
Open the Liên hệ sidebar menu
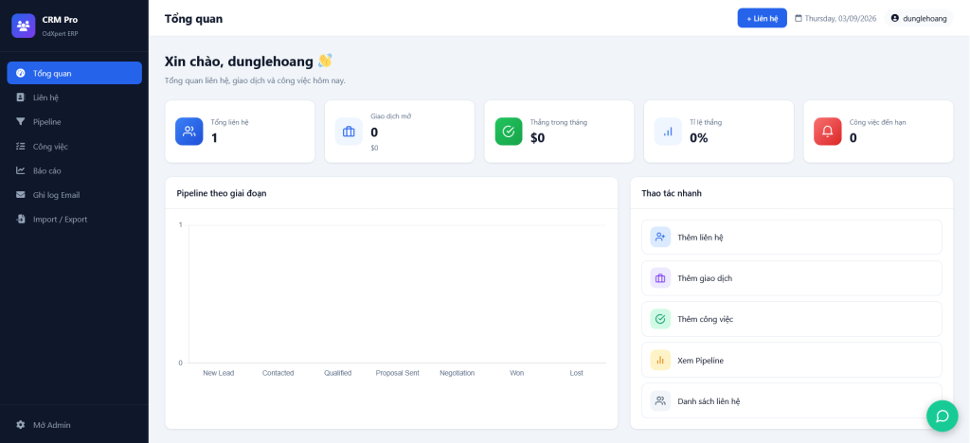point(74,97)
